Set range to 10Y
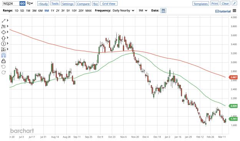Screen dimensions: 240x141 click(74, 11)
